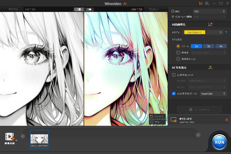Open the settings gear menu
The height and width of the screenshot is (154, 231).
tap(207, 3)
